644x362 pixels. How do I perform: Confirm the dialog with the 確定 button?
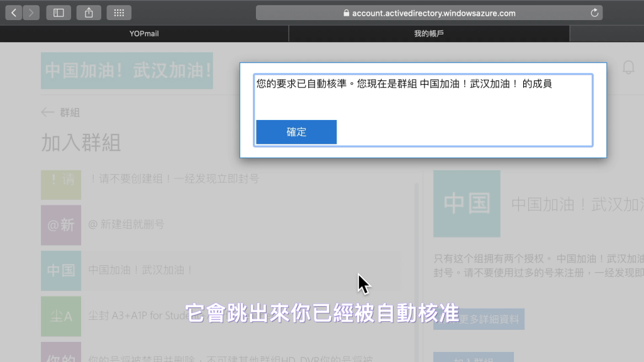pyautogui.click(x=297, y=132)
